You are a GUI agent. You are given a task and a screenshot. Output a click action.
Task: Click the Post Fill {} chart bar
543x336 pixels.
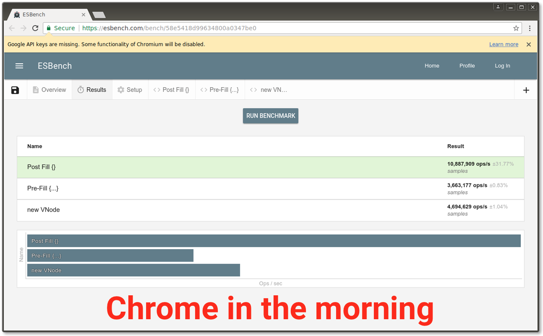pyautogui.click(x=274, y=241)
